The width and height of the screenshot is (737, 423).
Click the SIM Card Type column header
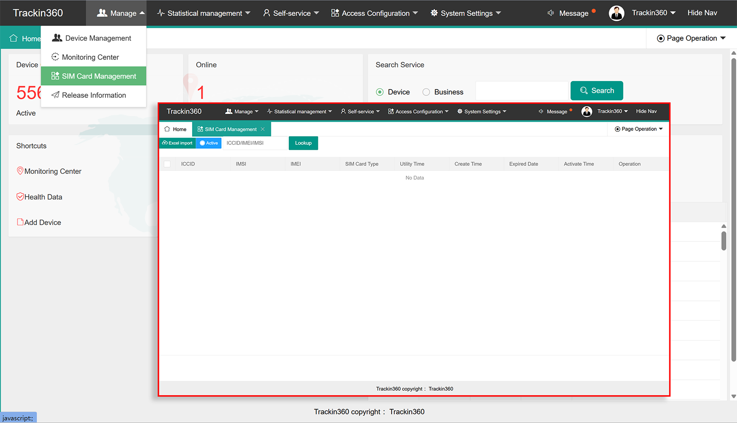coord(362,164)
